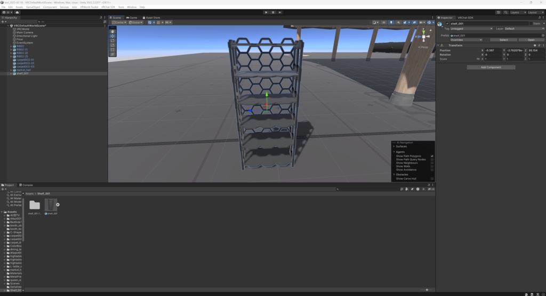Enable Show Avoidance checkbox

(432, 170)
